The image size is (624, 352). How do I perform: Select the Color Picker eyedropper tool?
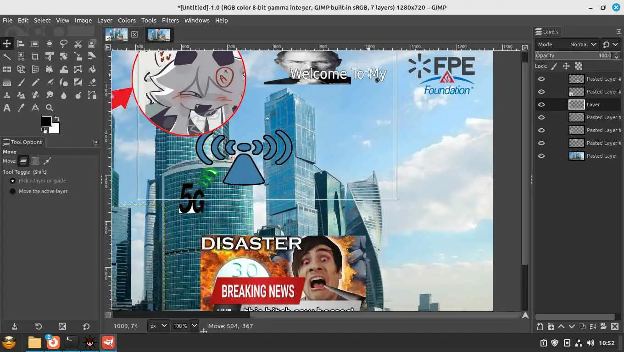point(21,108)
